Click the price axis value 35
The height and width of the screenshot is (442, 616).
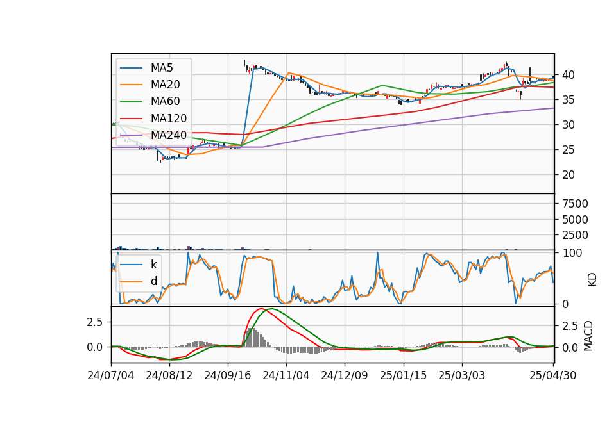click(569, 100)
